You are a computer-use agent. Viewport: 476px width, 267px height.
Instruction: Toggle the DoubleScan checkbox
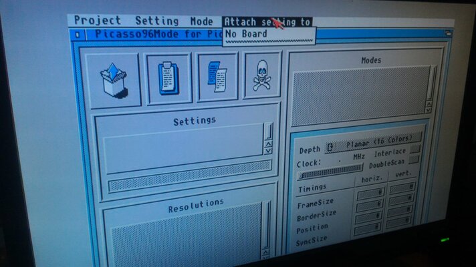click(x=414, y=159)
